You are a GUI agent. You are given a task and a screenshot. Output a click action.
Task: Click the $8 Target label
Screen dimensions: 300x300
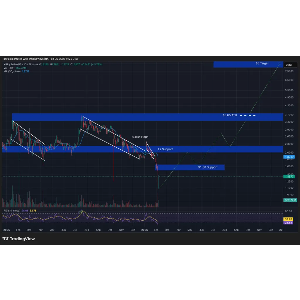[x=262, y=63]
